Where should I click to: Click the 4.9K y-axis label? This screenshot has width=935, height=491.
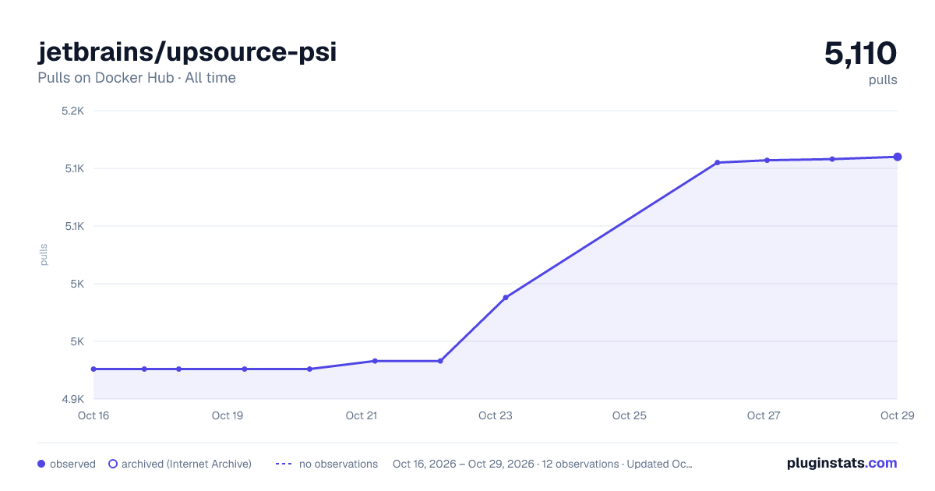click(72, 399)
